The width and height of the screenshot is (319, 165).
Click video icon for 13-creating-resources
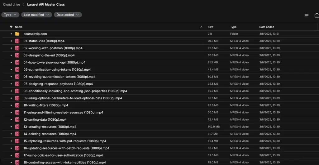17,127
